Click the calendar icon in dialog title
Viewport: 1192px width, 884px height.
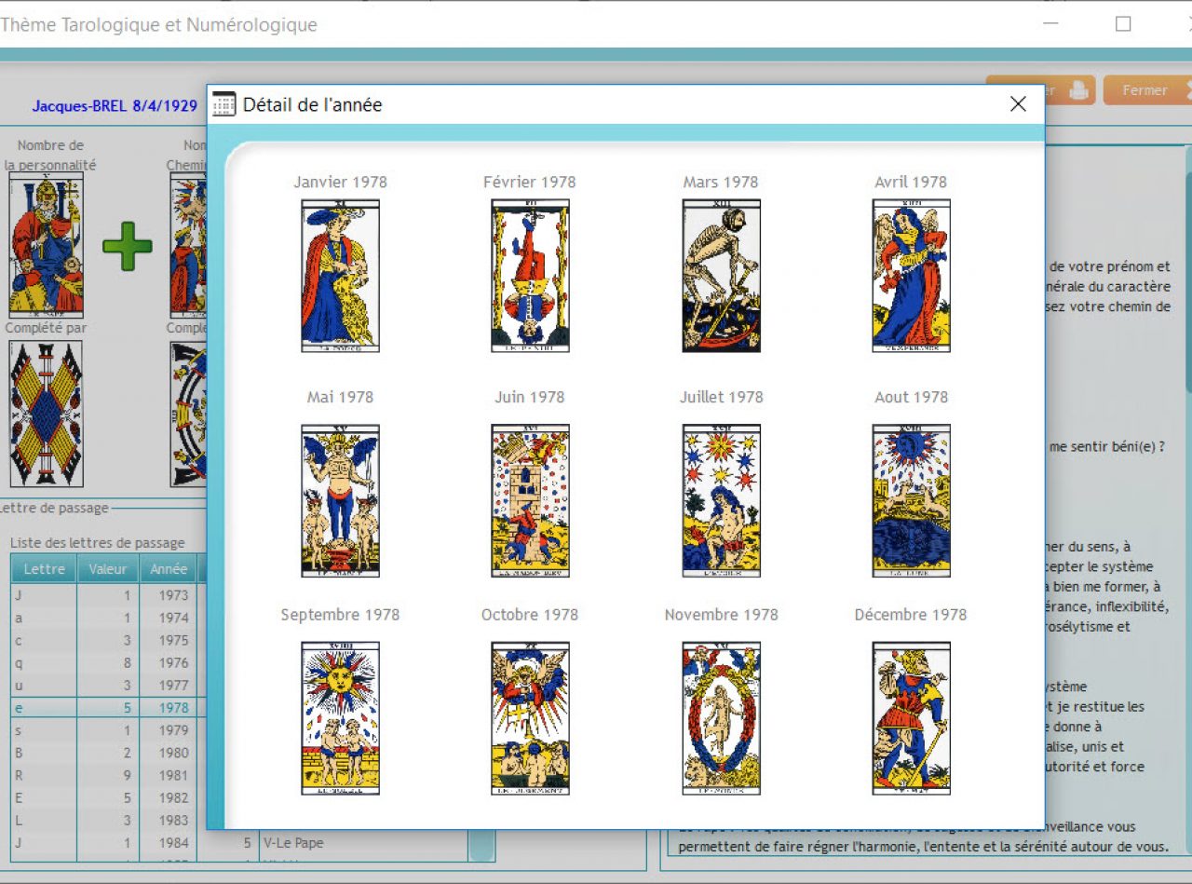pyautogui.click(x=223, y=104)
